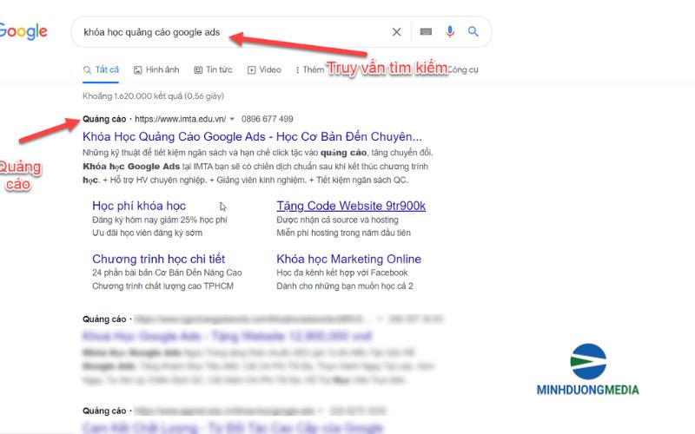This screenshot has width=695, height=434.
Task: Open the Học phí khóa học sitelink
Action: coord(139,206)
